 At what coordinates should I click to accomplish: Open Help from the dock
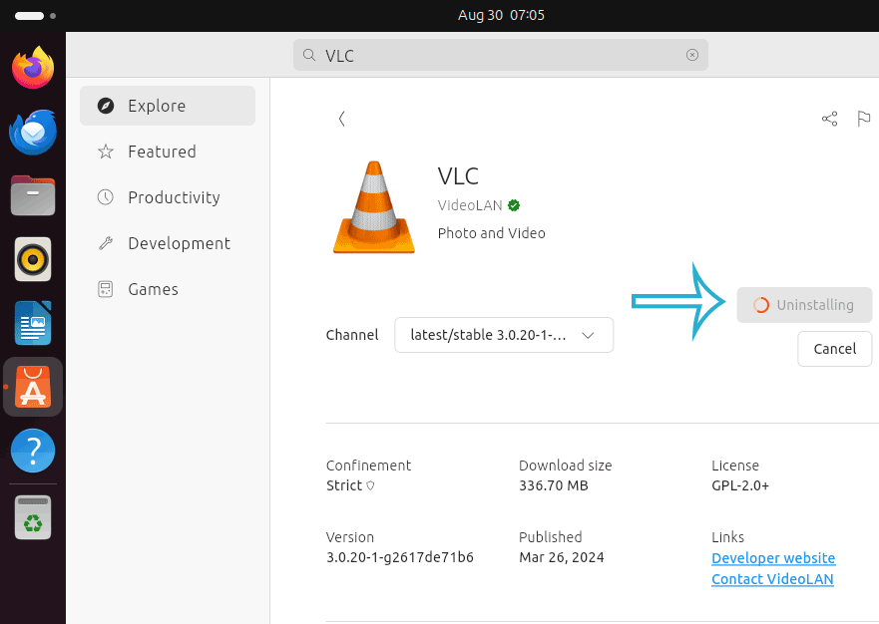click(33, 451)
